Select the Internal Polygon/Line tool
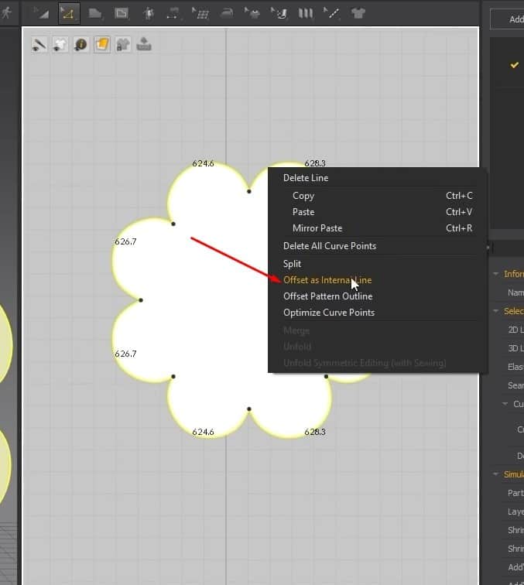 point(122,13)
